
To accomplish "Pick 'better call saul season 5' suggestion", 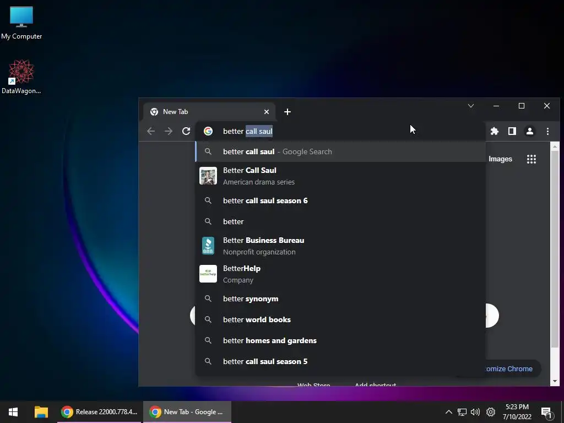I will click(x=340, y=361).
